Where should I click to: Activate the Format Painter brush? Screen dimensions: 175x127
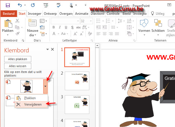click(x=17, y=33)
